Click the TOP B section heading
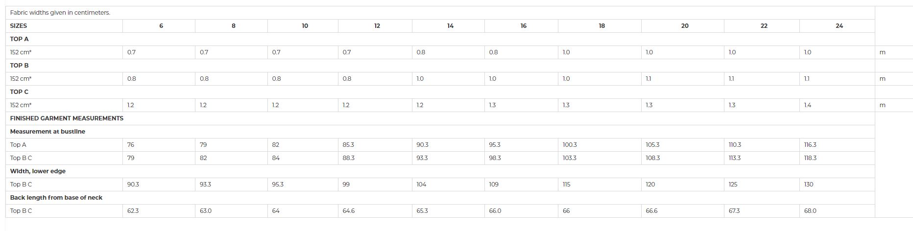Screen dimensions: 913x231 coord(19,66)
